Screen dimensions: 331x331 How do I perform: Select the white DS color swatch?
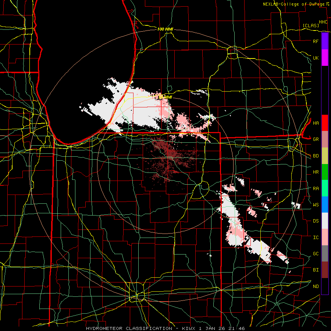point(325,221)
